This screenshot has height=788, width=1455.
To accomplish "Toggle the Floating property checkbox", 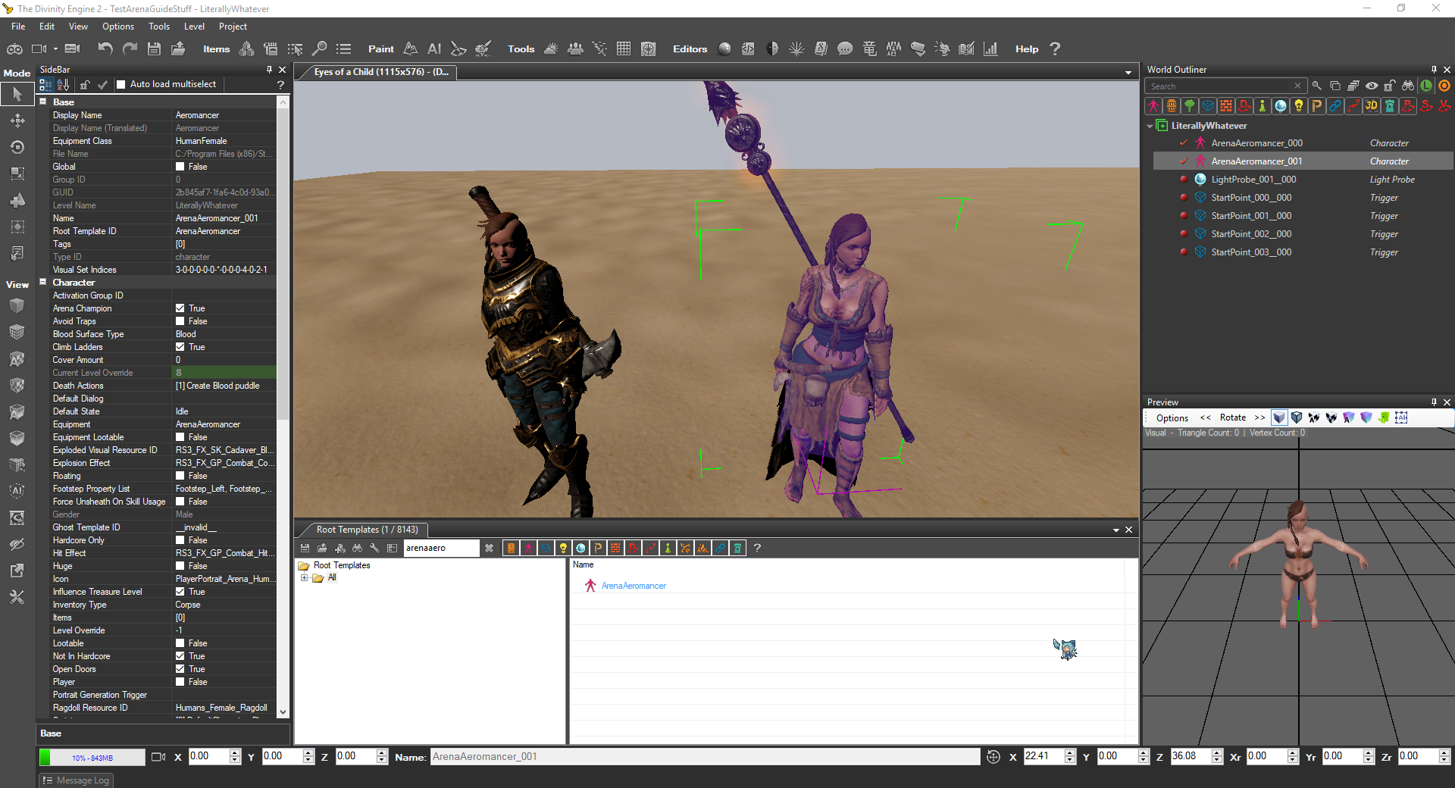I will pyautogui.click(x=180, y=476).
